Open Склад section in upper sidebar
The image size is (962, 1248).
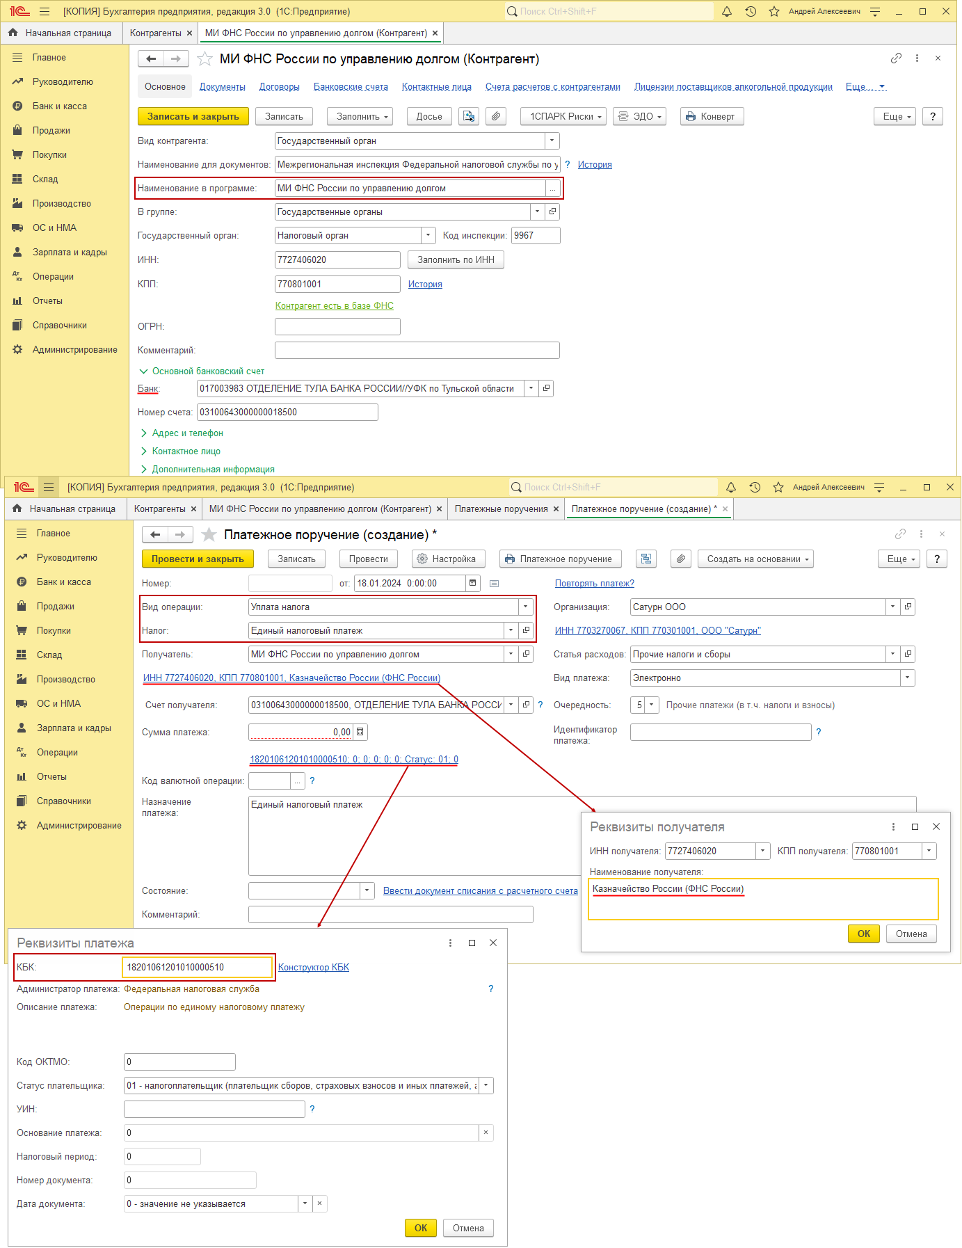(45, 179)
